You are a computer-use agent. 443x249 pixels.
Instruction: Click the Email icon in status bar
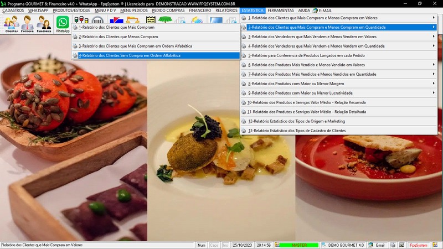(x=370, y=245)
